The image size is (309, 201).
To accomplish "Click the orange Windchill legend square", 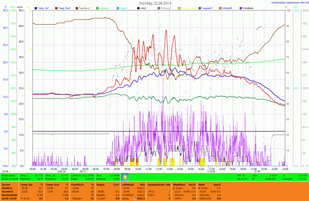I will 220,8.
